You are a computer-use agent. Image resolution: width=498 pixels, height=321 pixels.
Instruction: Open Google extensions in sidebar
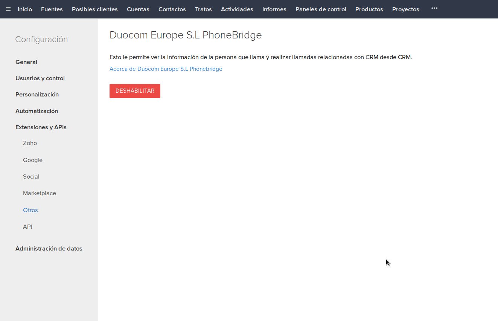point(33,160)
